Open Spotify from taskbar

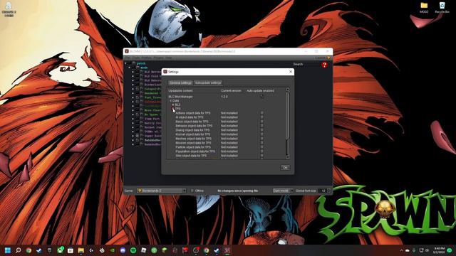click(x=133, y=250)
